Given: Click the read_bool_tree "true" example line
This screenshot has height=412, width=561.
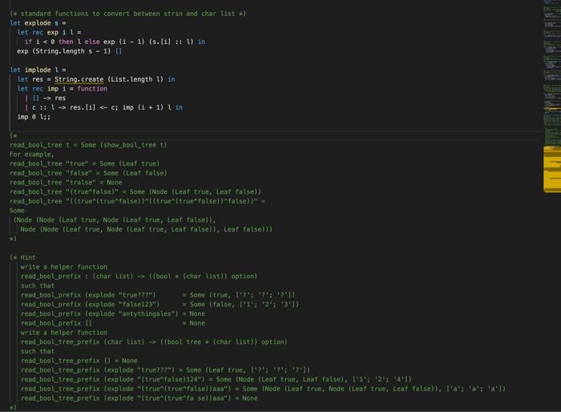Looking at the screenshot, I should point(85,164).
